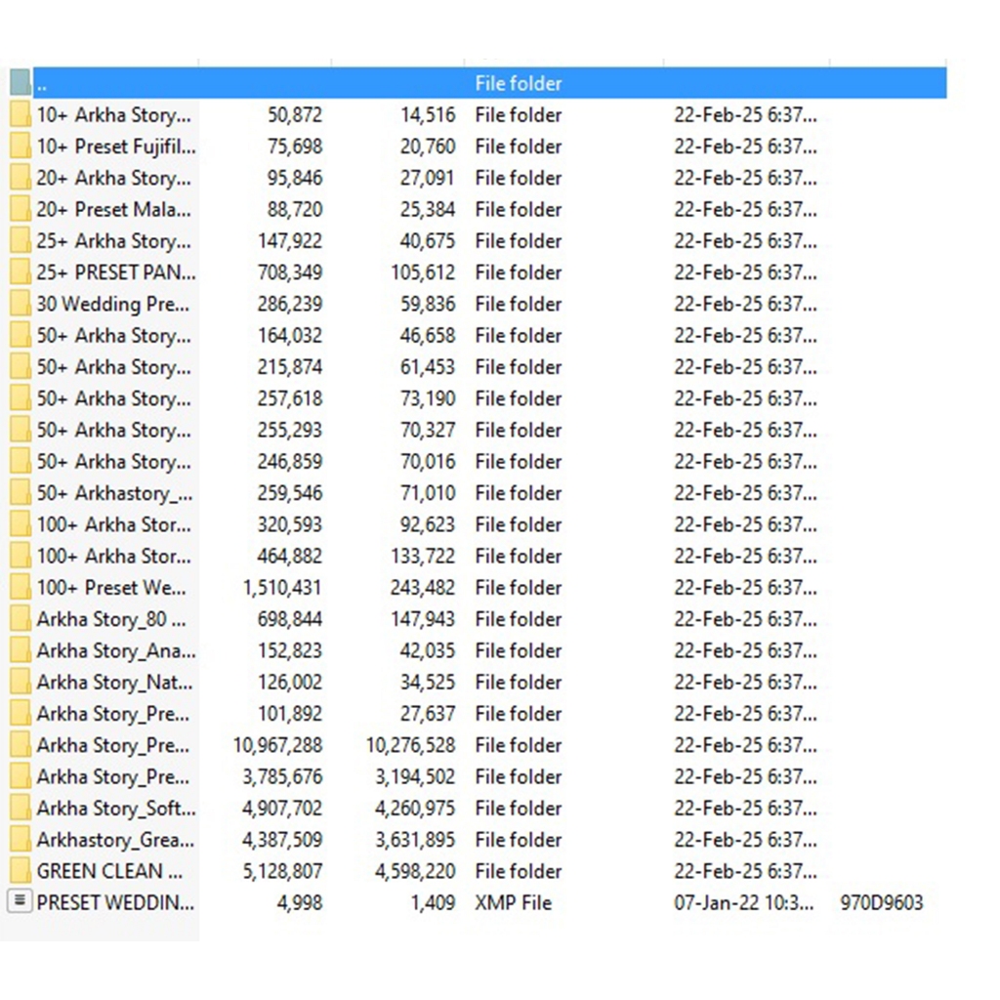Image resolution: width=1000 pixels, height=1000 pixels.
Task: Click the XMP file icon for 'PRESET WEDDIN...'
Action: (20, 901)
